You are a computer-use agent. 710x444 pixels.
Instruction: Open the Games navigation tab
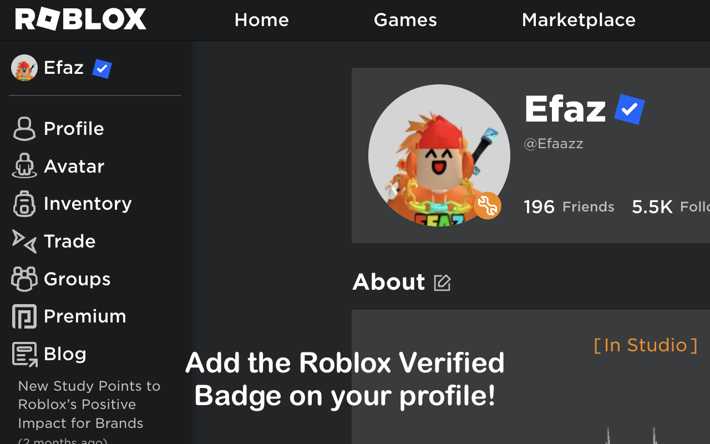(405, 20)
